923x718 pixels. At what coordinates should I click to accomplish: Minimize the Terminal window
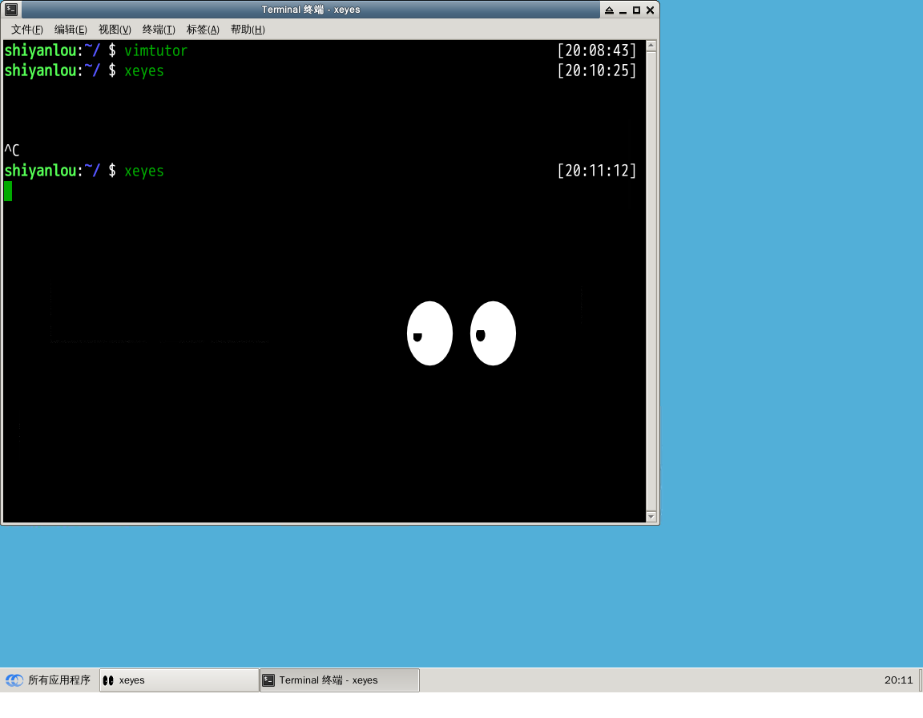coord(623,10)
